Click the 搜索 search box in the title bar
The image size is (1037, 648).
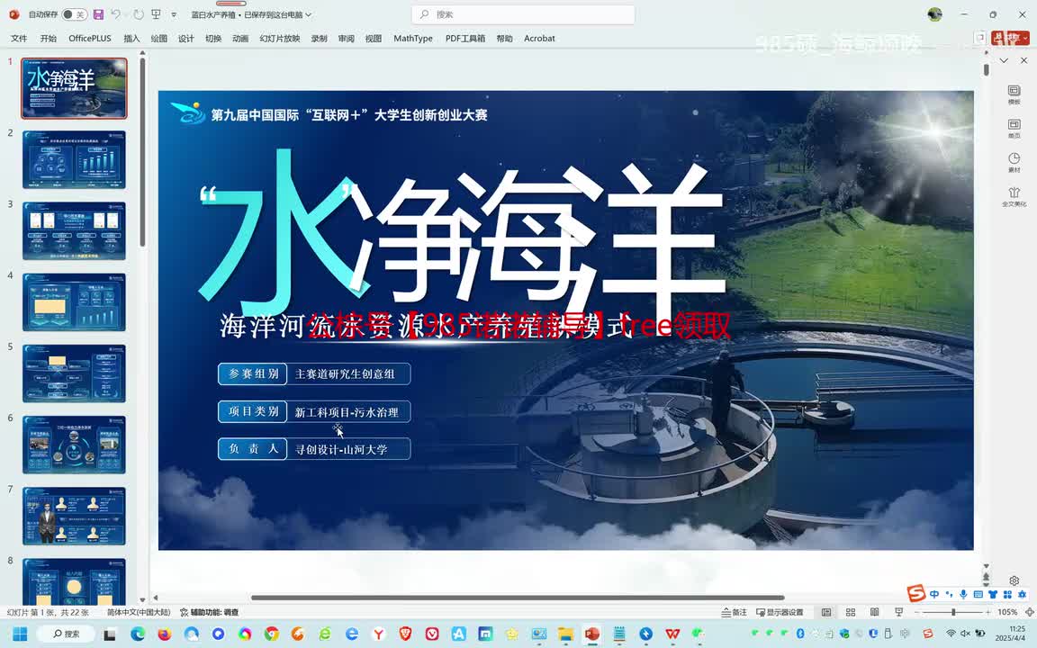coord(522,14)
